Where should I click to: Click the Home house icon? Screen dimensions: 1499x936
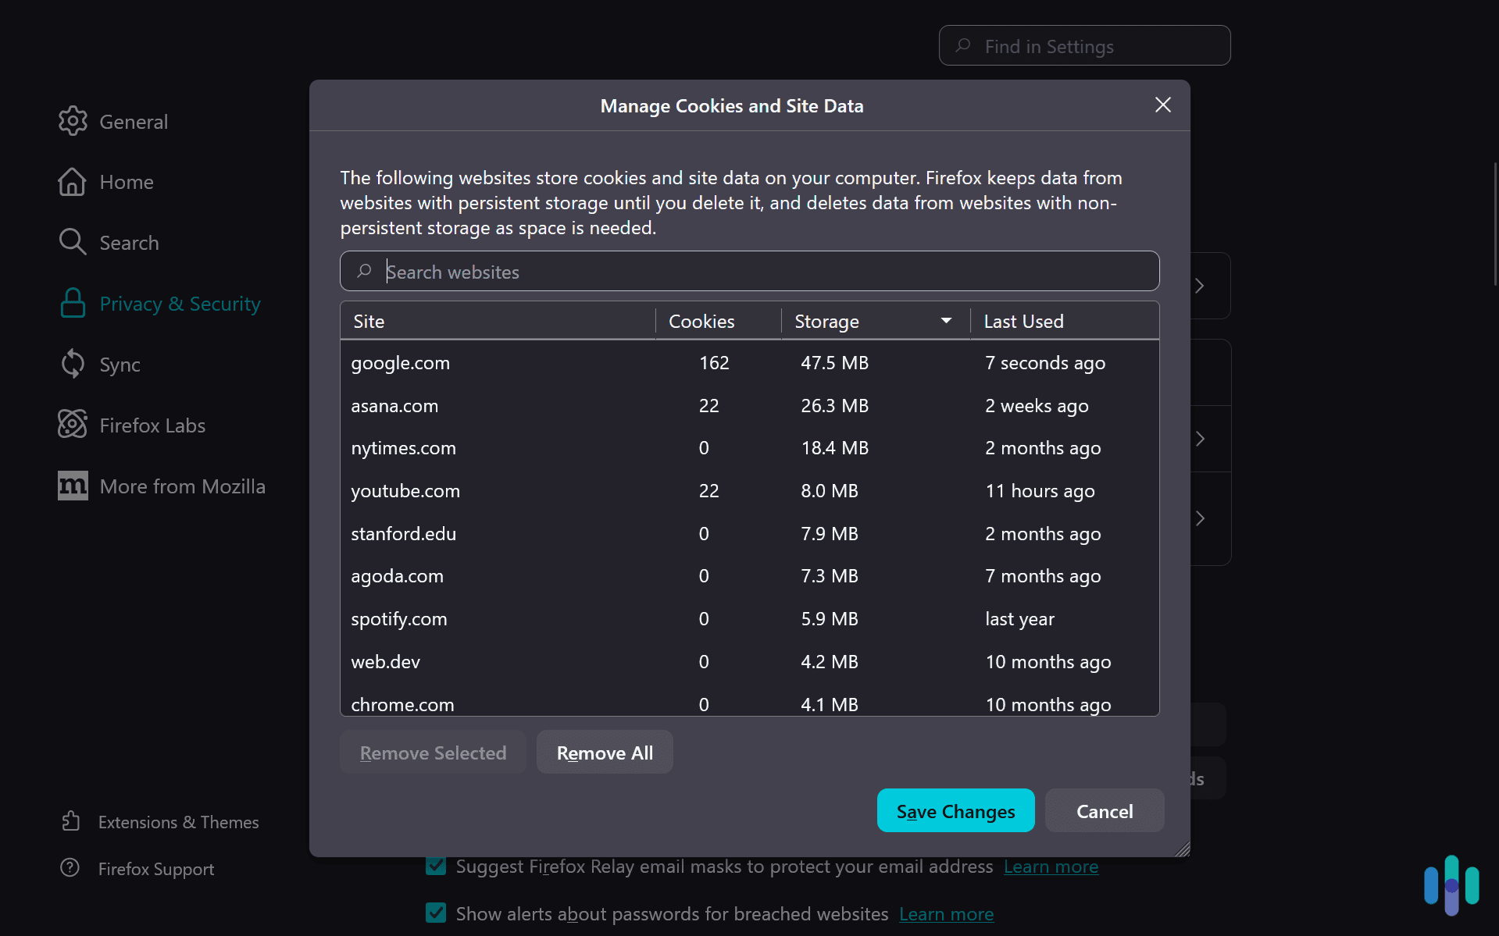click(72, 182)
